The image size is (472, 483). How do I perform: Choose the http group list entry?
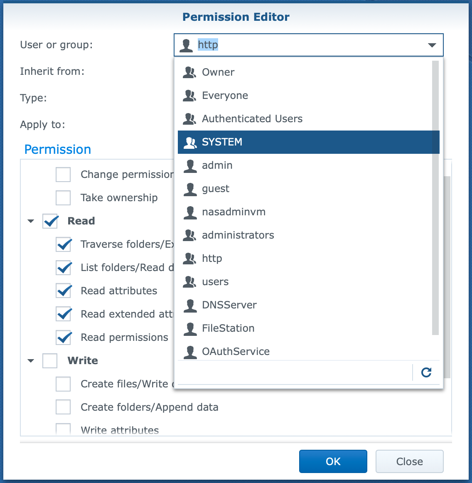point(309,259)
